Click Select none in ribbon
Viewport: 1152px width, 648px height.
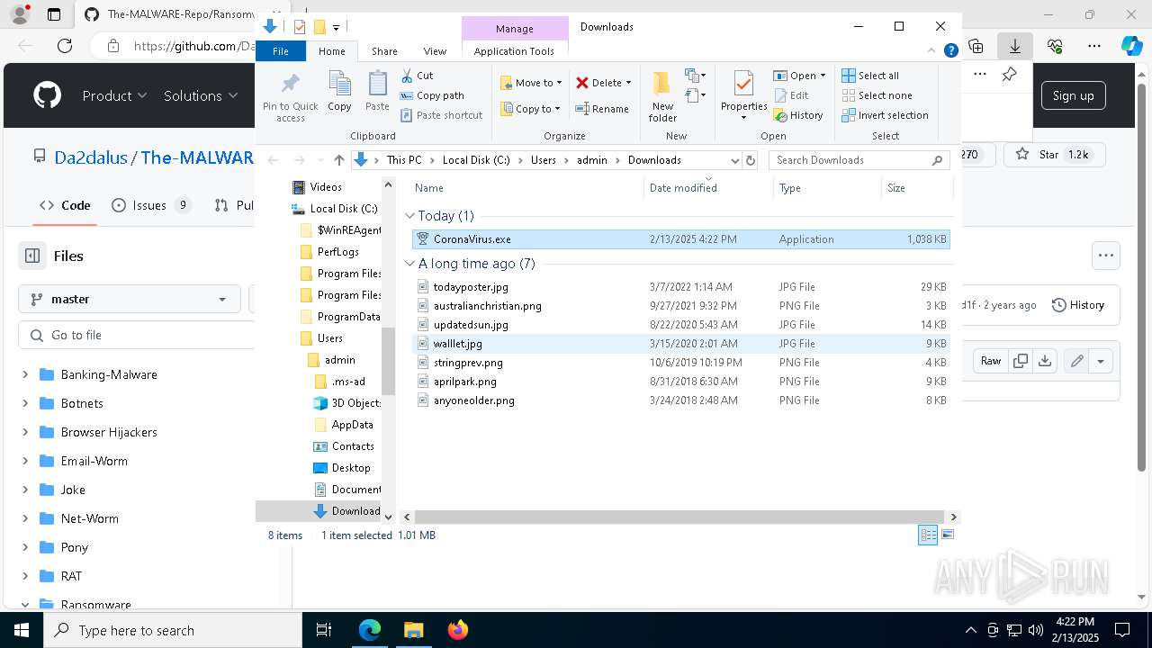click(x=877, y=95)
